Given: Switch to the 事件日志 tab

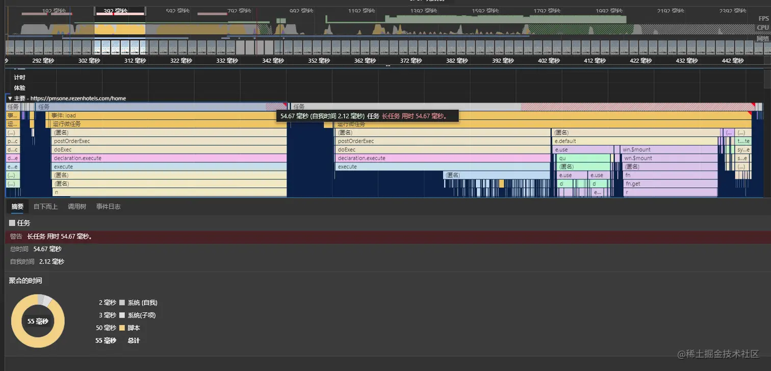Looking at the screenshot, I should click(109, 207).
